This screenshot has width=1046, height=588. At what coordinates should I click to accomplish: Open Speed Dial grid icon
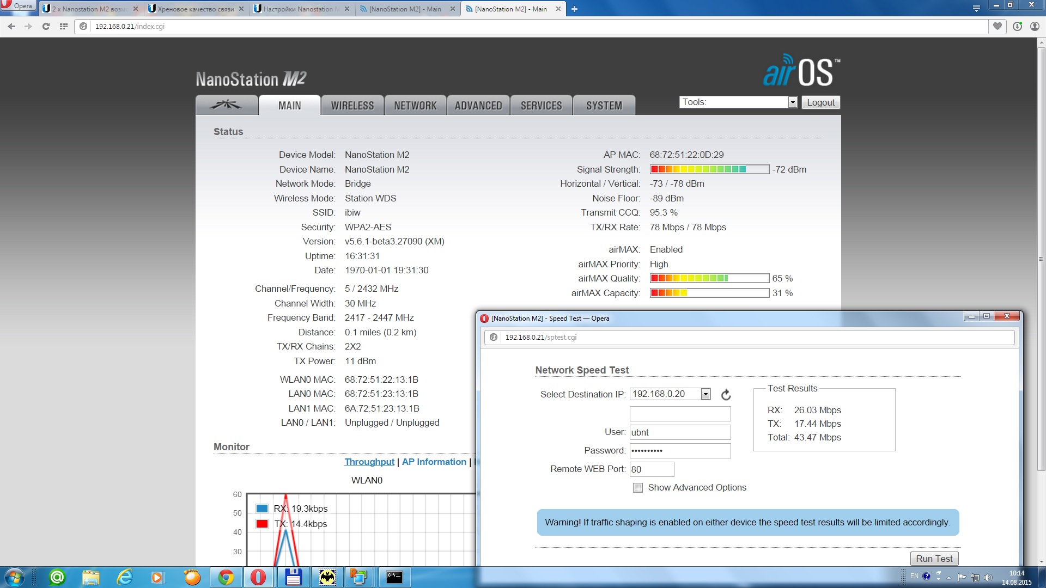pos(63,26)
